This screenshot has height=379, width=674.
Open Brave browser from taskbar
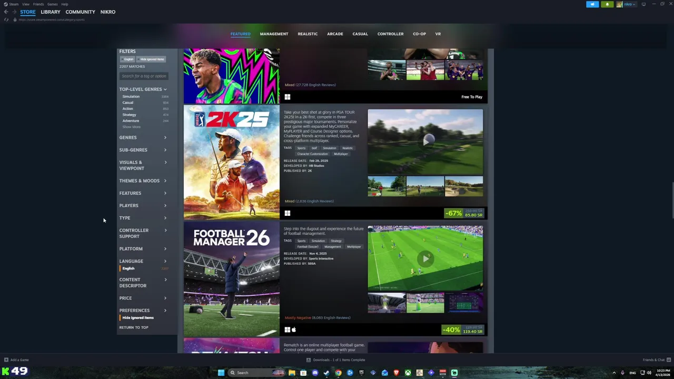point(396,373)
